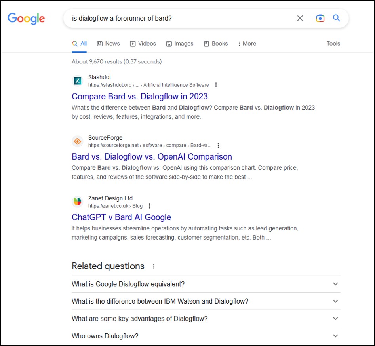Switch to the News tab
Screen dimensions: 375x346
click(x=108, y=44)
